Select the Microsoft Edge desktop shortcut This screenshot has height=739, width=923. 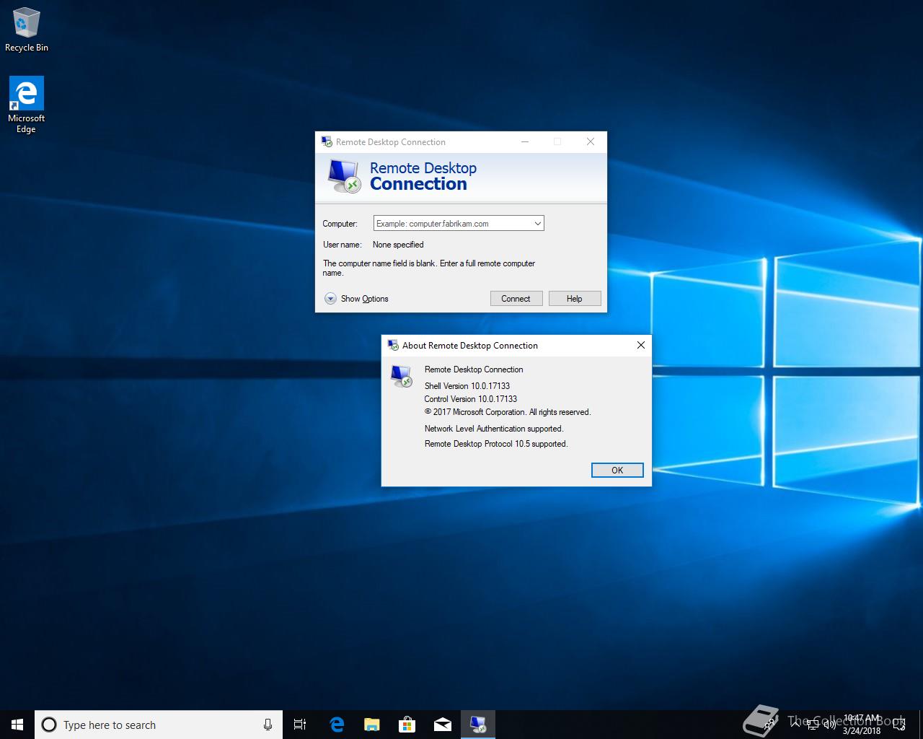click(26, 105)
